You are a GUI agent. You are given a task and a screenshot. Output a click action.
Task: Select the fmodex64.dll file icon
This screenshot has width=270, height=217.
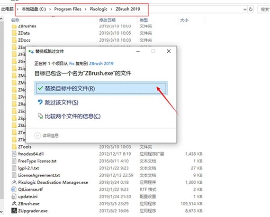14,154
